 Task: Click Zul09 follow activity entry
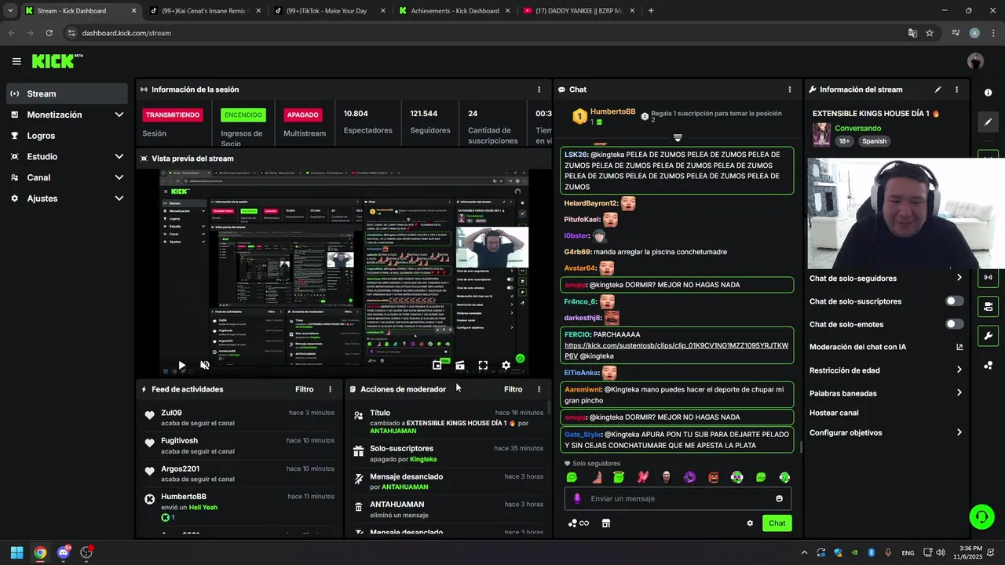pos(239,417)
